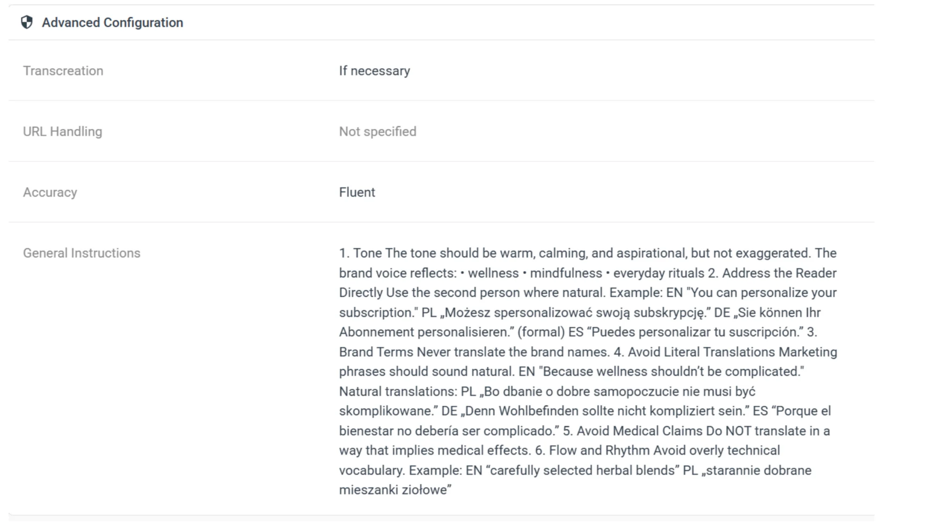Select the "Not specified" URL Handling value
The image size is (936, 531).
(378, 131)
